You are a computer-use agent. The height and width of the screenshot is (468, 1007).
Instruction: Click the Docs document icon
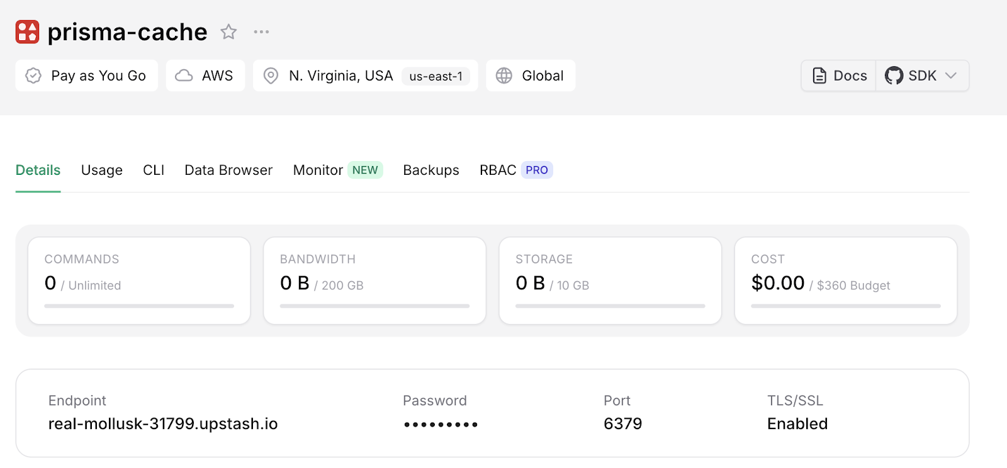(819, 75)
